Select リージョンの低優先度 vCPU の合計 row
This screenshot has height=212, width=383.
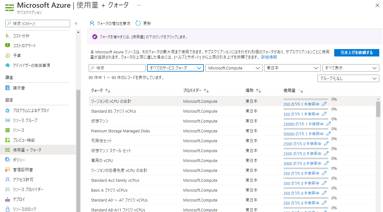232,170
